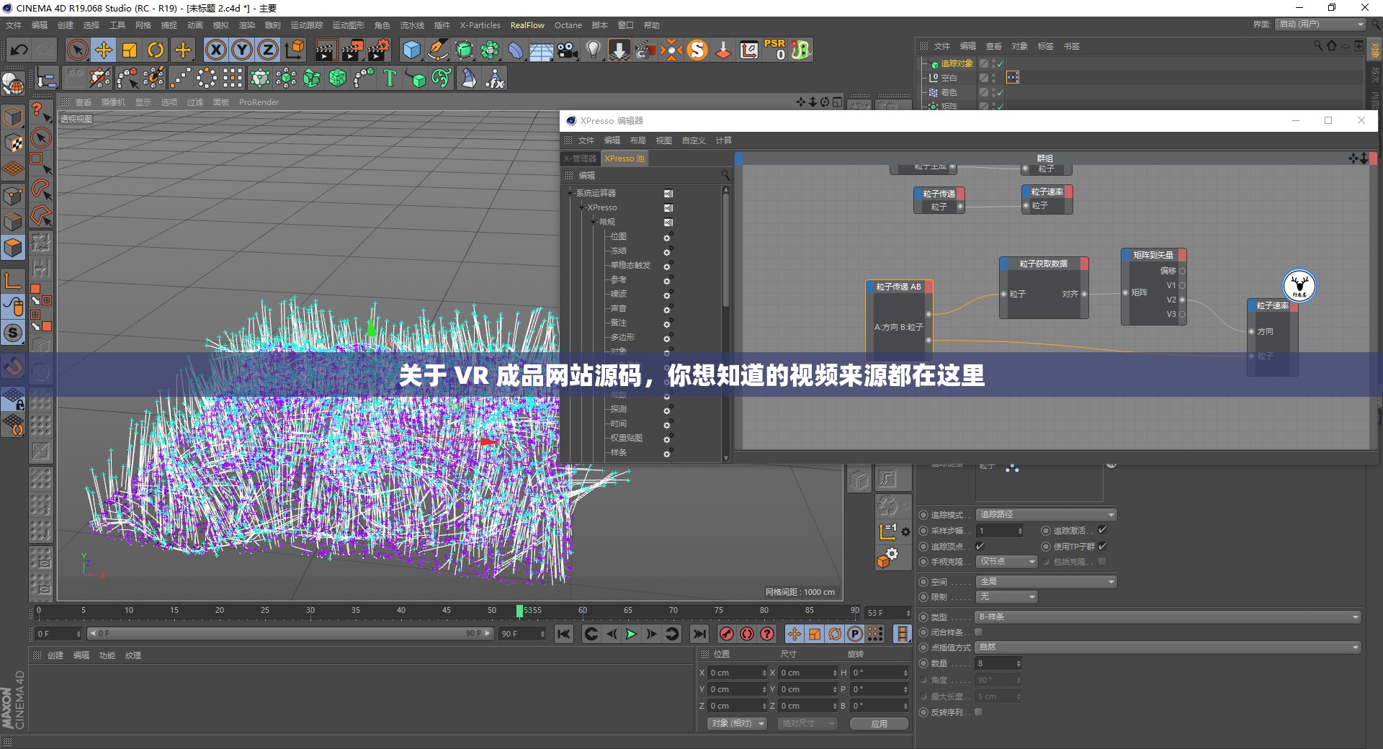This screenshot has width=1383, height=749.
Task: Open 点插值方式 dropdown showing 自然
Action: pyautogui.click(x=1168, y=647)
